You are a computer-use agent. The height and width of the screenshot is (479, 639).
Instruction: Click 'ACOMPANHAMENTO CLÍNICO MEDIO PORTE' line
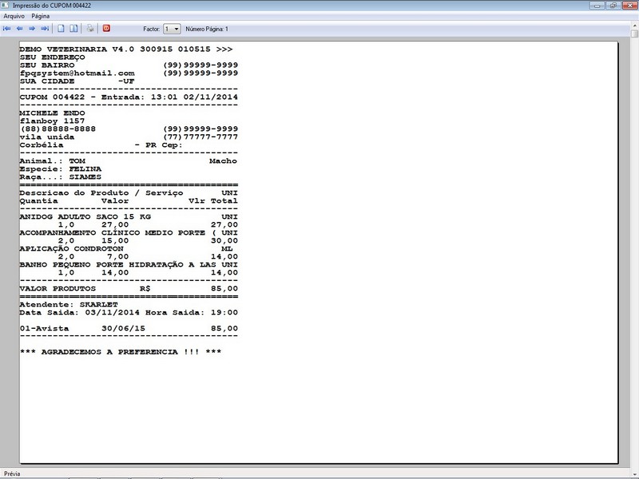pyautogui.click(x=129, y=232)
